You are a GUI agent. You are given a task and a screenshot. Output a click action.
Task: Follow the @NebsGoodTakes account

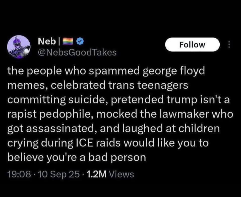click(193, 44)
